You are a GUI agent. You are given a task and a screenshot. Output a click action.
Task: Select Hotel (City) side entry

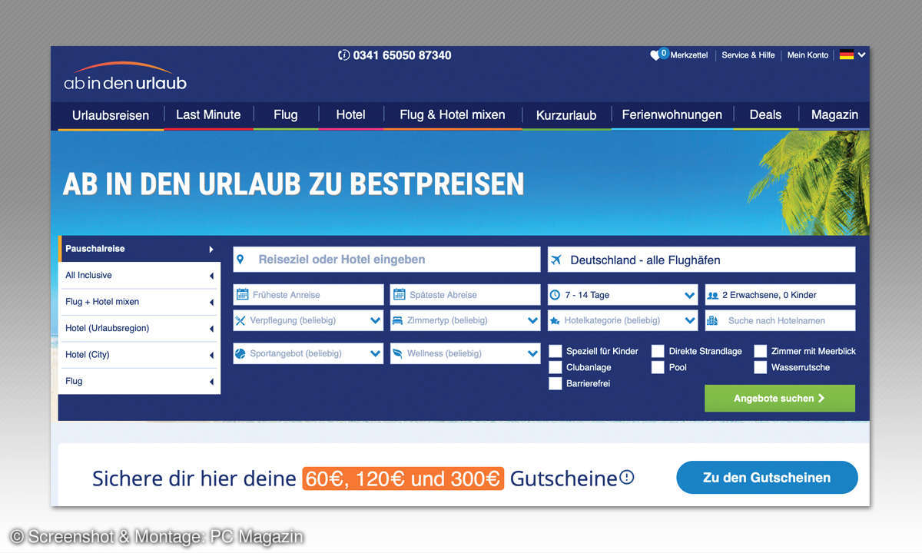click(x=140, y=355)
